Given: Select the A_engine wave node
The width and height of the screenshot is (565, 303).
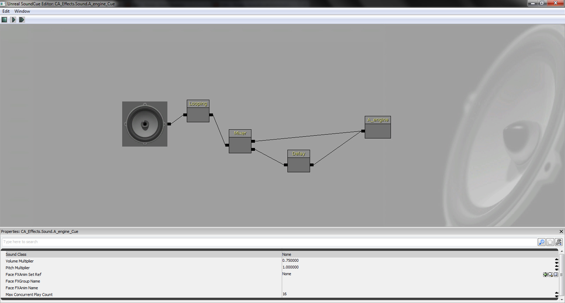Looking at the screenshot, I should click(378, 127).
